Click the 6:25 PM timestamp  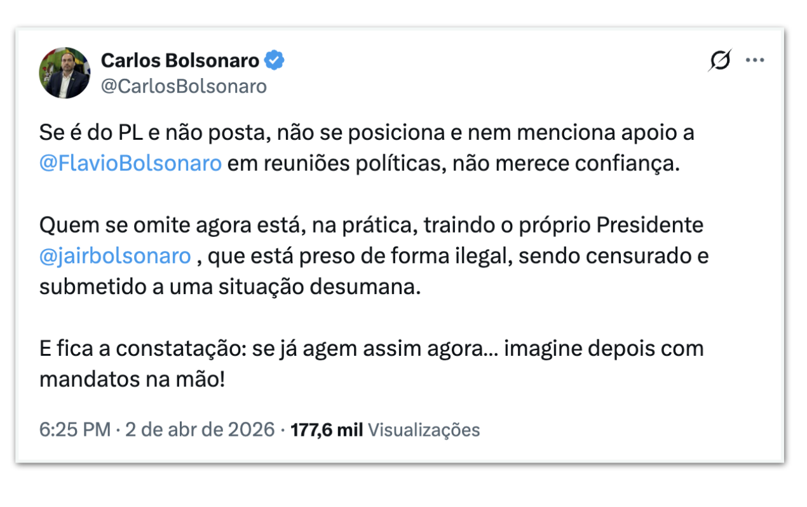point(75,430)
